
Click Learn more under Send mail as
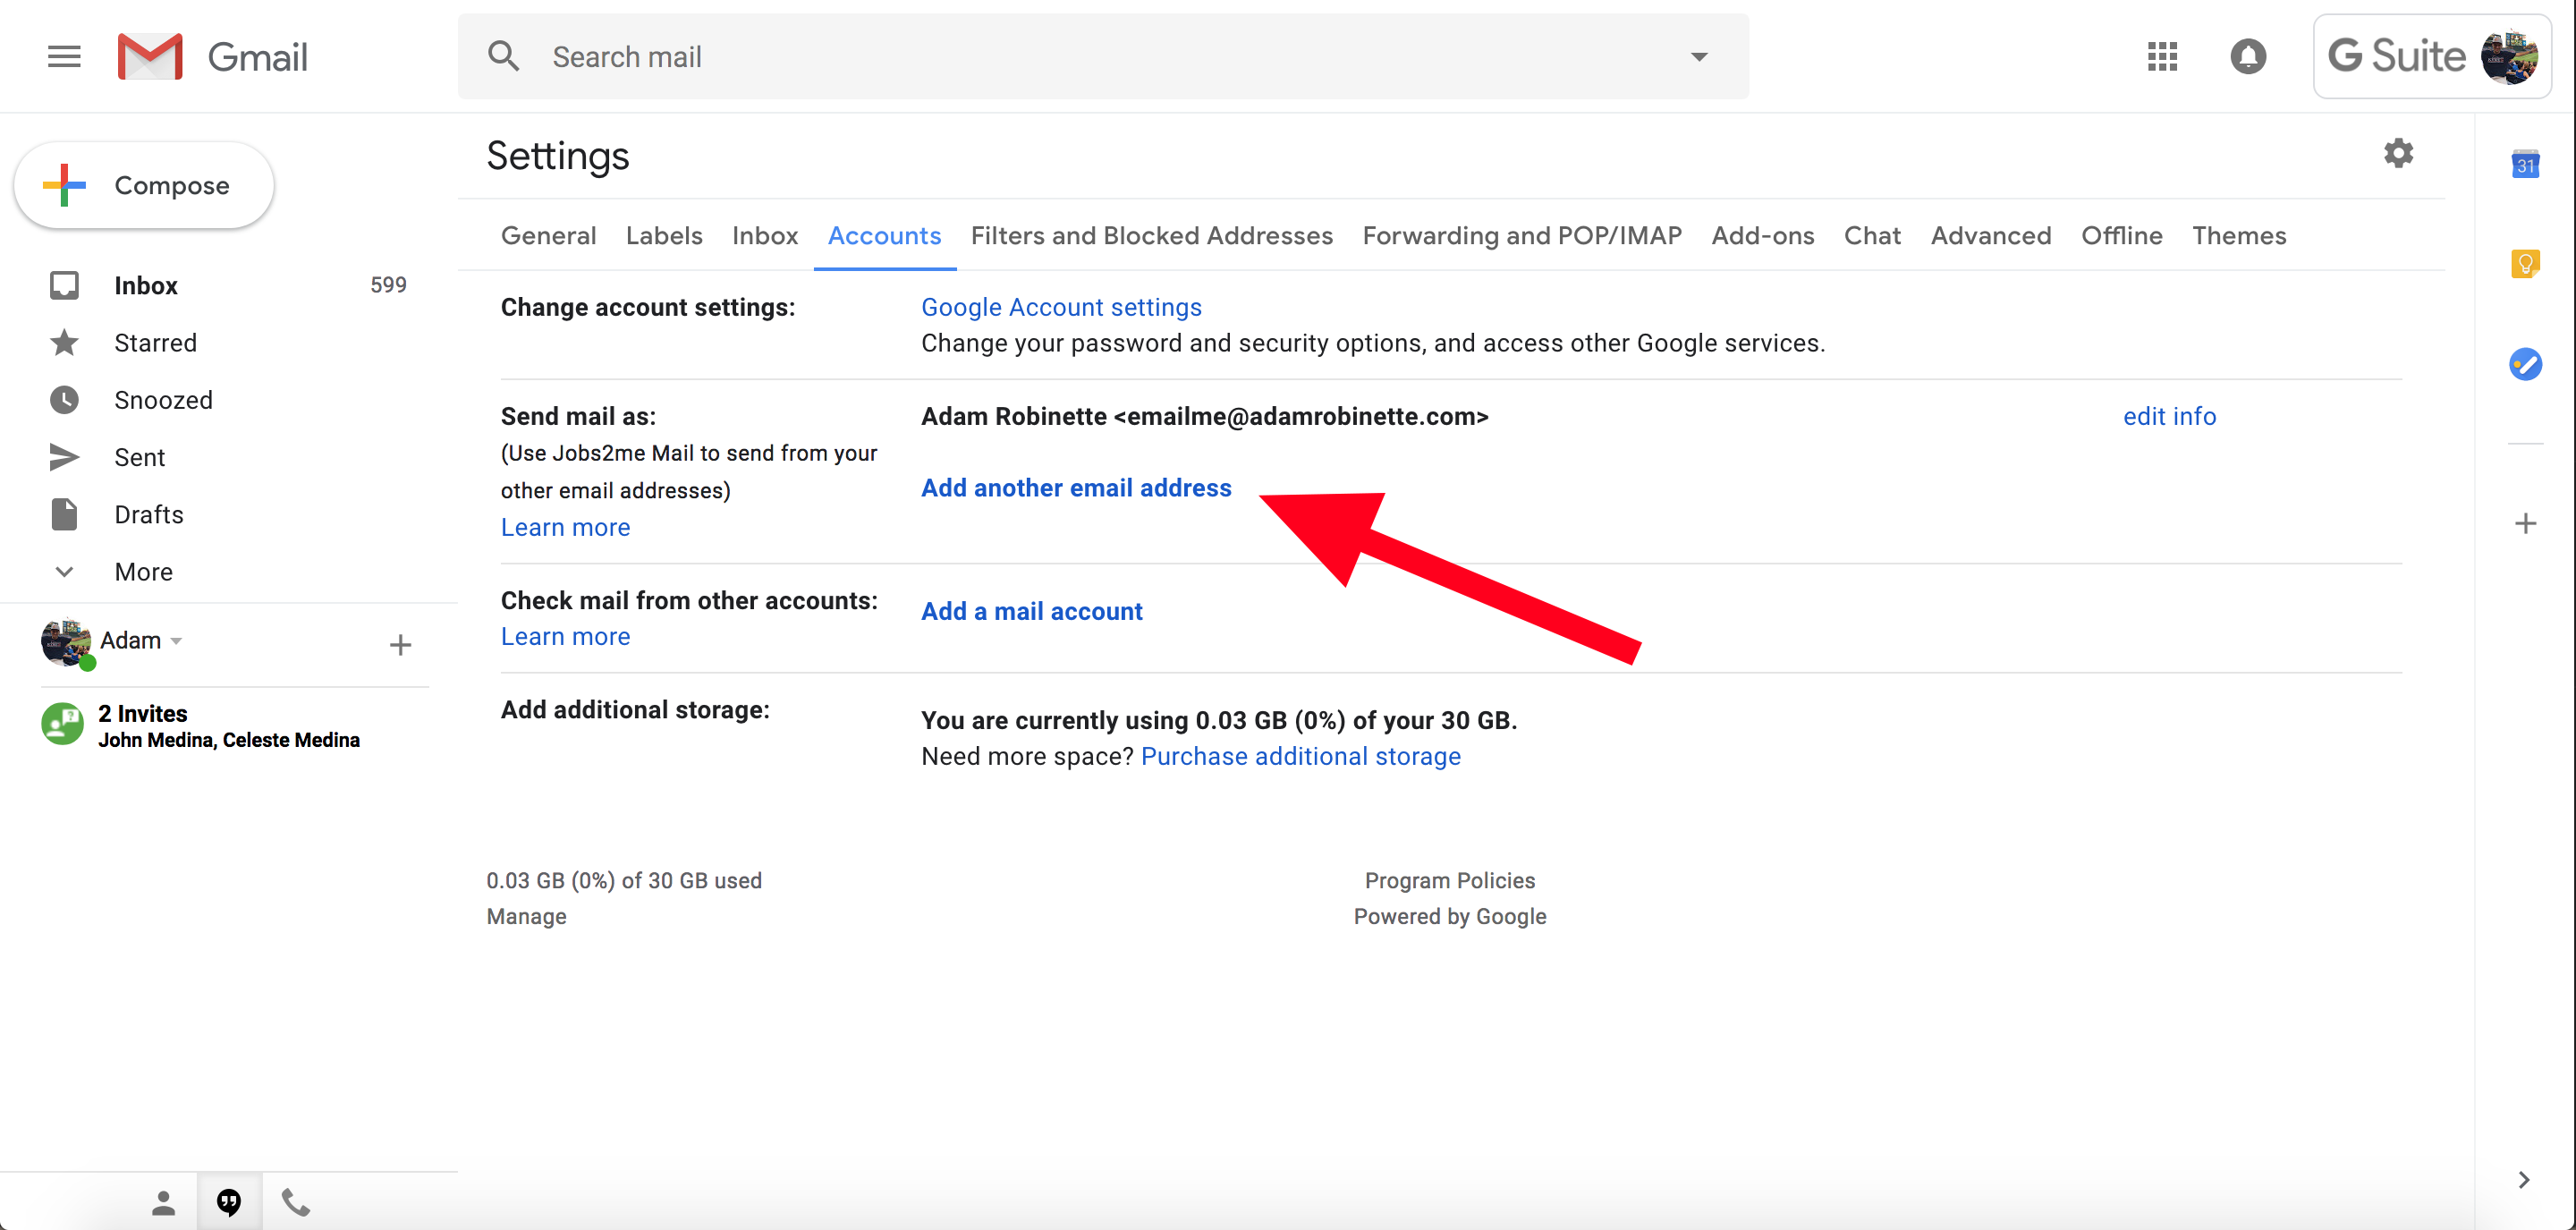click(x=565, y=527)
